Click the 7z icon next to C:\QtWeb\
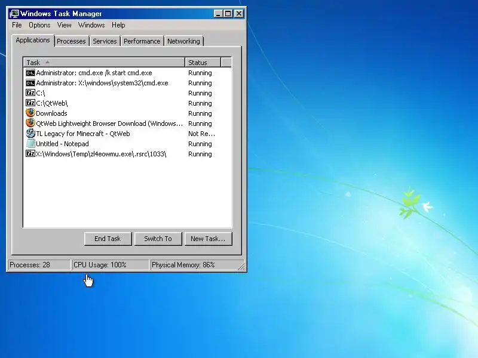 coord(30,103)
